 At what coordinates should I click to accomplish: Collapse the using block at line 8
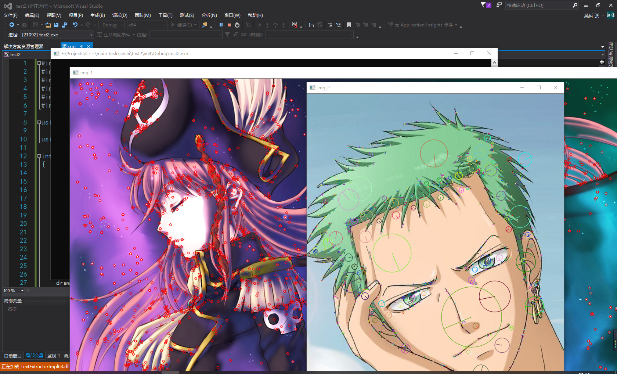pos(39,122)
